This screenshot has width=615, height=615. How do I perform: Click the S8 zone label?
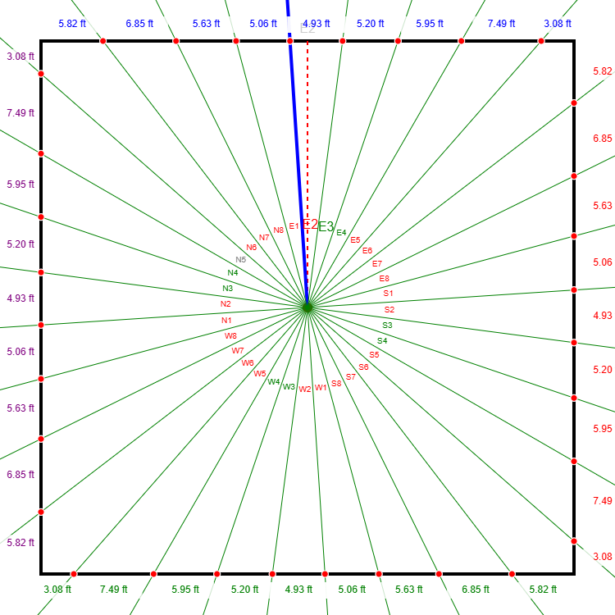(x=336, y=384)
